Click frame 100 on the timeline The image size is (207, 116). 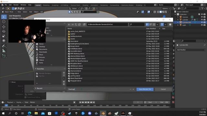pyautogui.click(x=69, y=105)
